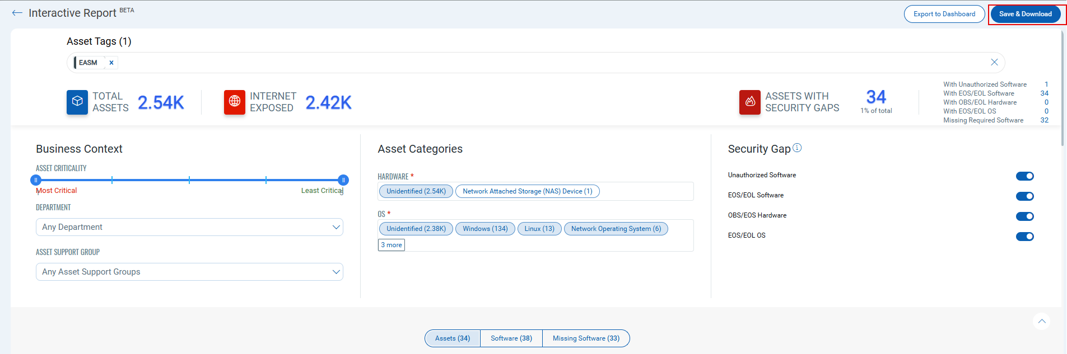The width and height of the screenshot is (1067, 354).
Task: Click With EOS/EOL OS count 0
Action: coord(1046,111)
